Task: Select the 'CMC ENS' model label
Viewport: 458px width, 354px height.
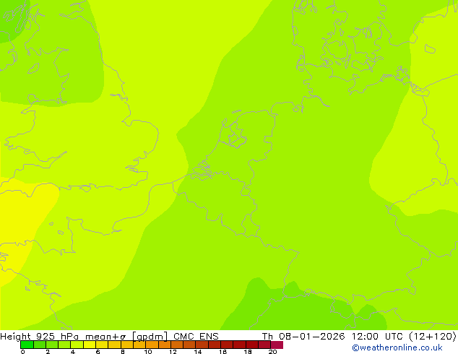Action: tap(196, 337)
